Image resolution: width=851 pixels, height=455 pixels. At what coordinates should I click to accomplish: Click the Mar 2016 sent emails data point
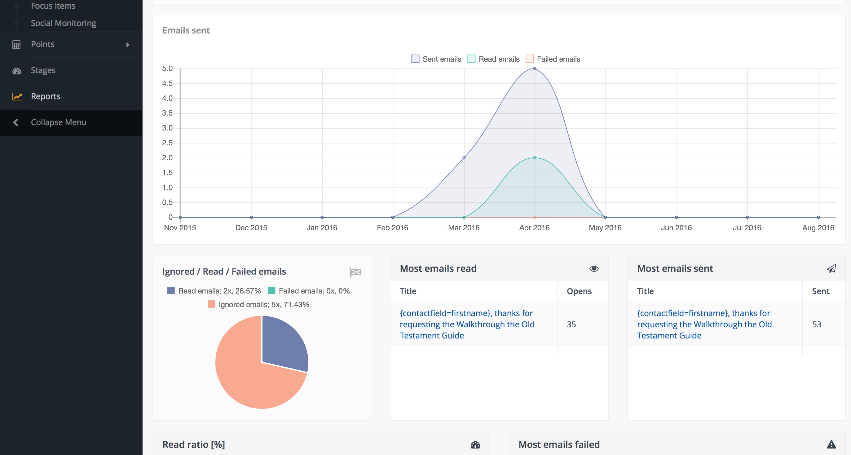coord(464,158)
